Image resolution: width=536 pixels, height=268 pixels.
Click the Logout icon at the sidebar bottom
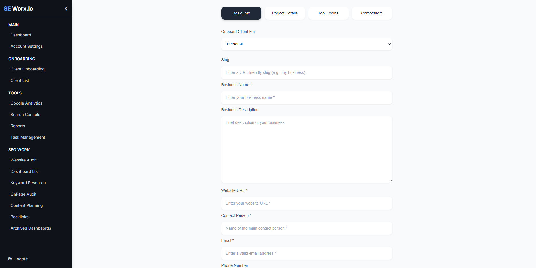point(10,259)
